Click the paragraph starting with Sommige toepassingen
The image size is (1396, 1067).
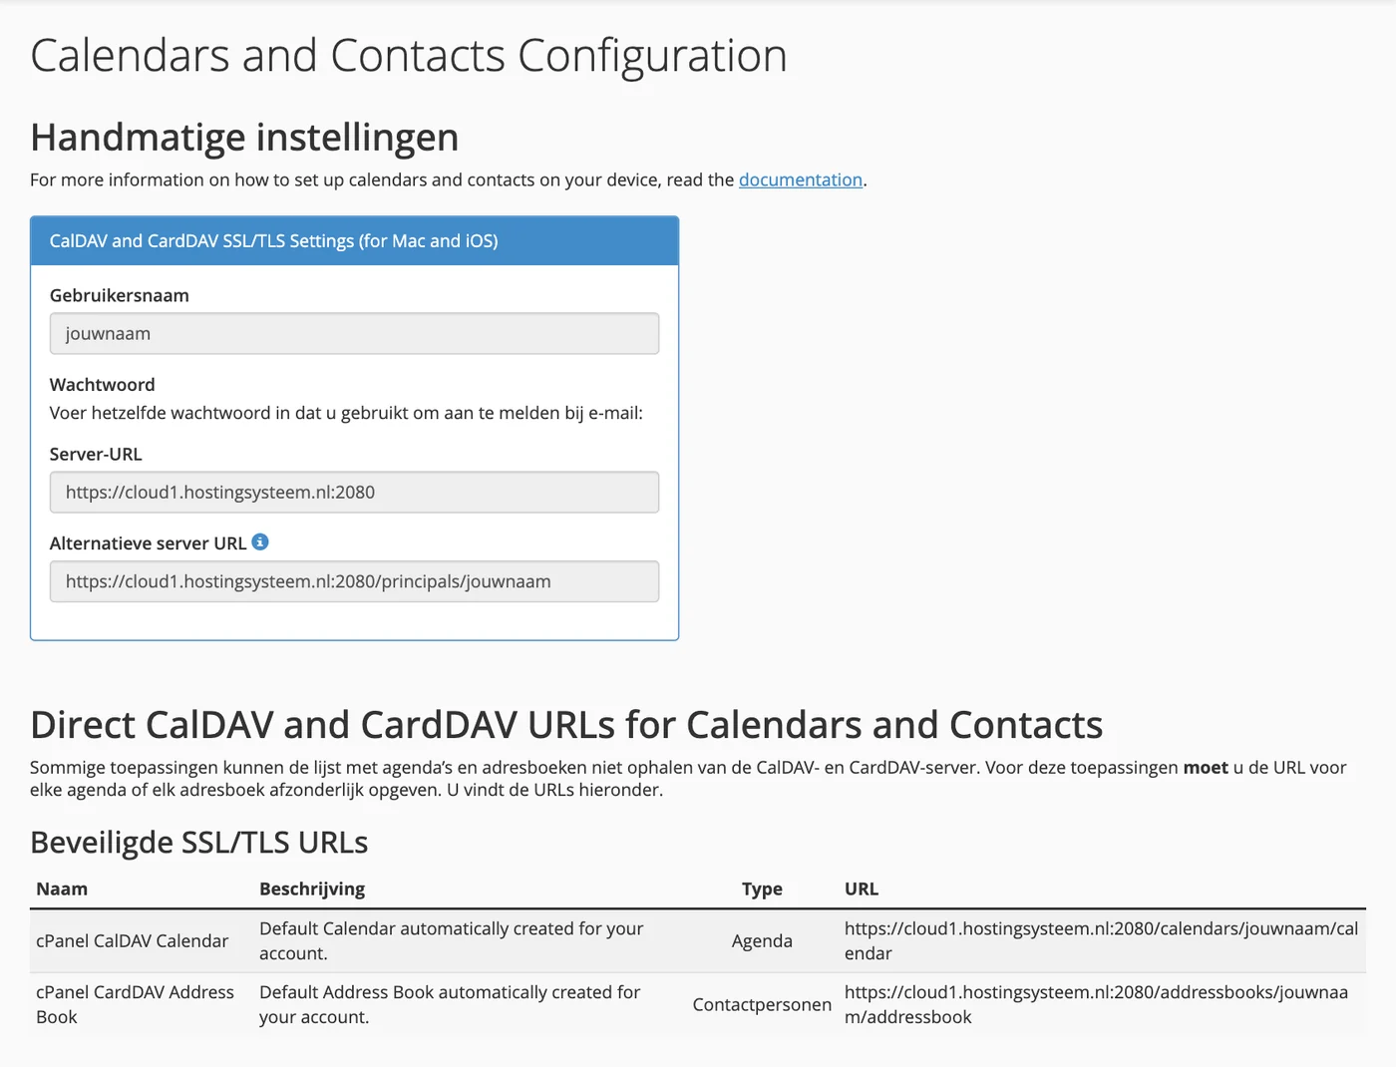pos(688,779)
